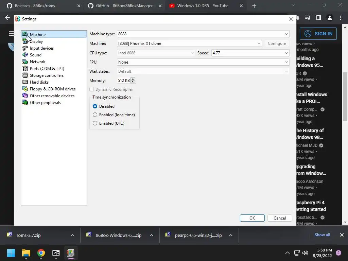Click the Configure button
Image resolution: width=348 pixels, height=261 pixels.
coord(277,43)
